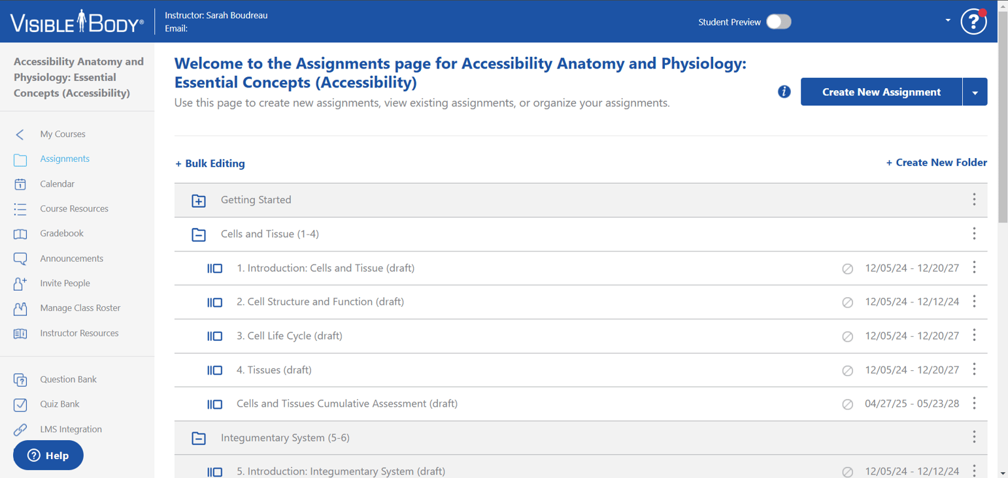Toggle the Student Preview switch
This screenshot has height=478, width=1008.
pos(778,22)
